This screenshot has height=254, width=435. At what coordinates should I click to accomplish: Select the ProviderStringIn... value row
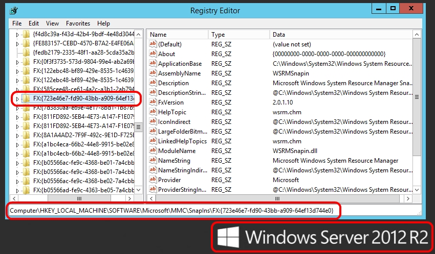[x=280, y=190]
